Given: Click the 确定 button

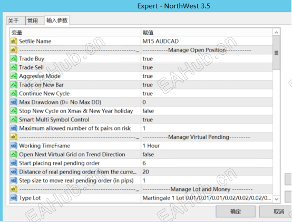Looking at the screenshot, I should pyautogui.click(x=236, y=211).
